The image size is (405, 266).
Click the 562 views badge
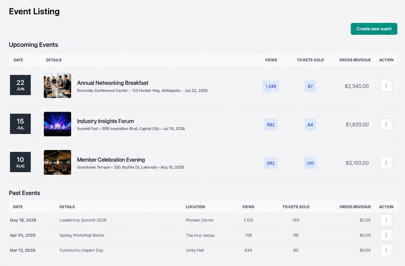click(271, 163)
